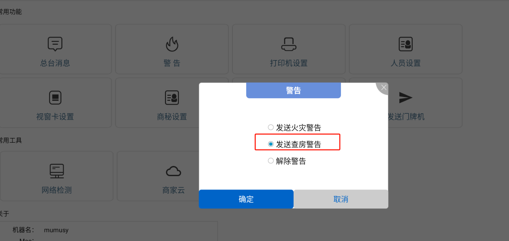Click the 警告 flame icon
Screen dimensions: 509x241
(x=172, y=44)
